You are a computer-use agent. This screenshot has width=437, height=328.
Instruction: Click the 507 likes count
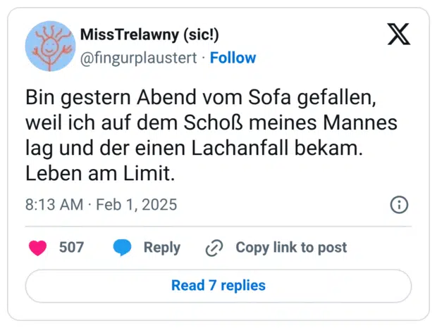tap(71, 248)
